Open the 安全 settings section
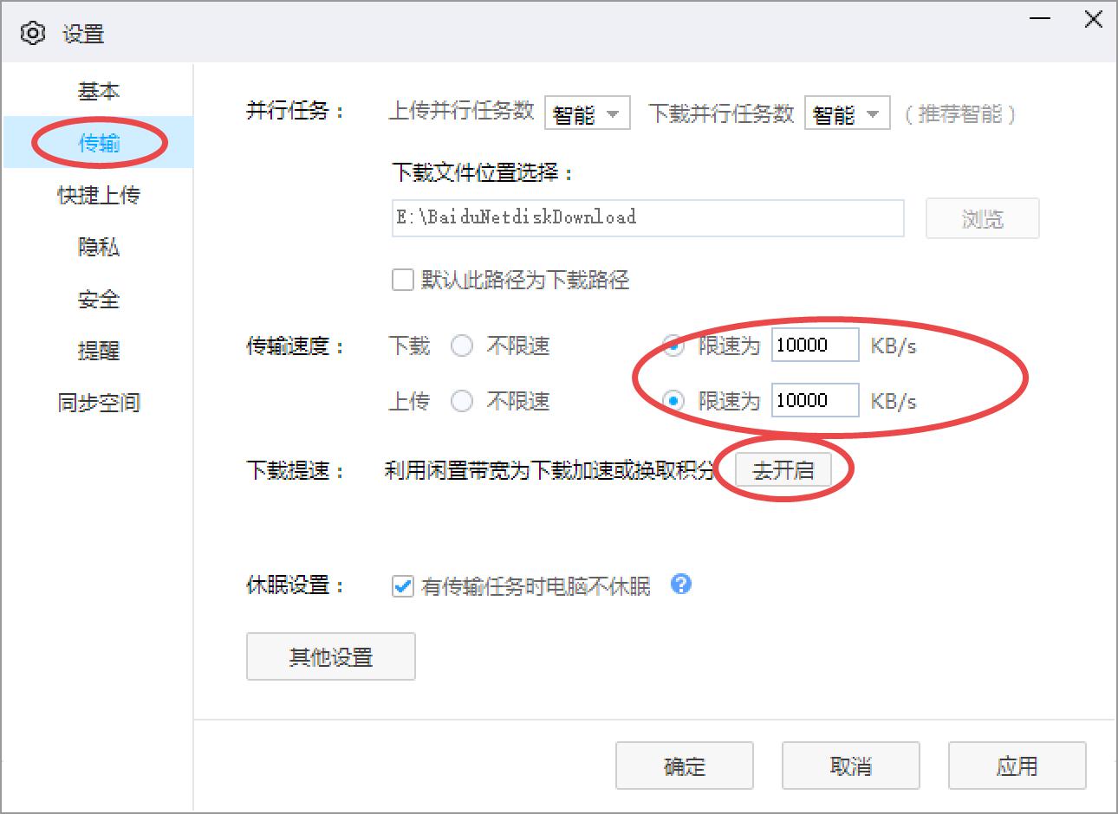The height and width of the screenshot is (814, 1118). [99, 299]
